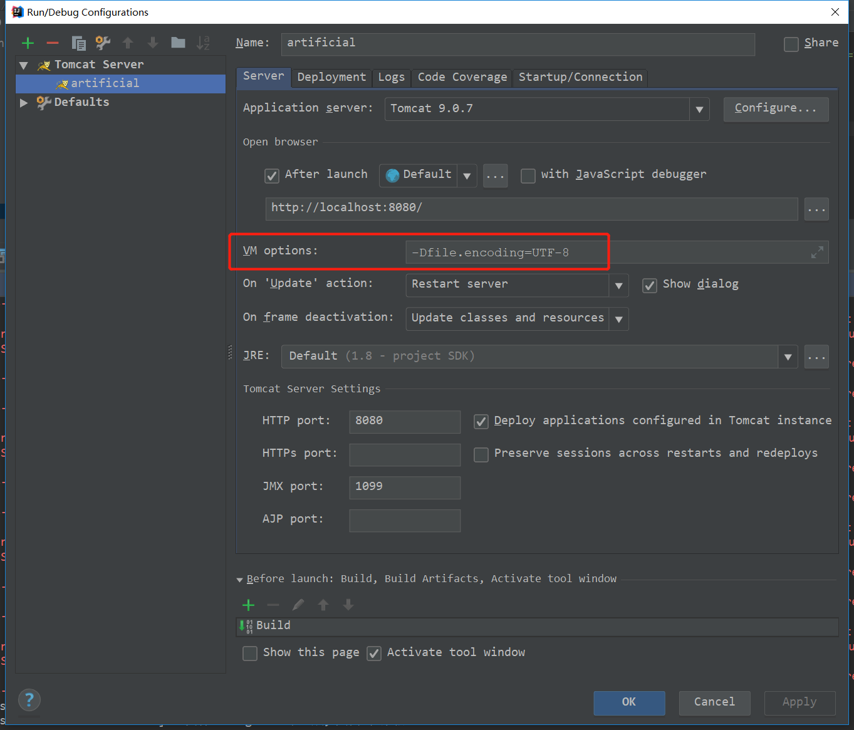The height and width of the screenshot is (730, 854).
Task: Enable with JavaScript debugger checkbox
Action: (528, 175)
